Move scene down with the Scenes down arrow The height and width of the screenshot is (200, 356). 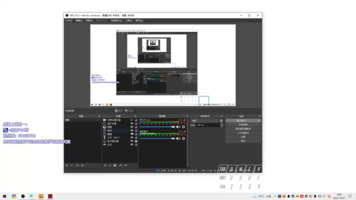pos(82,165)
